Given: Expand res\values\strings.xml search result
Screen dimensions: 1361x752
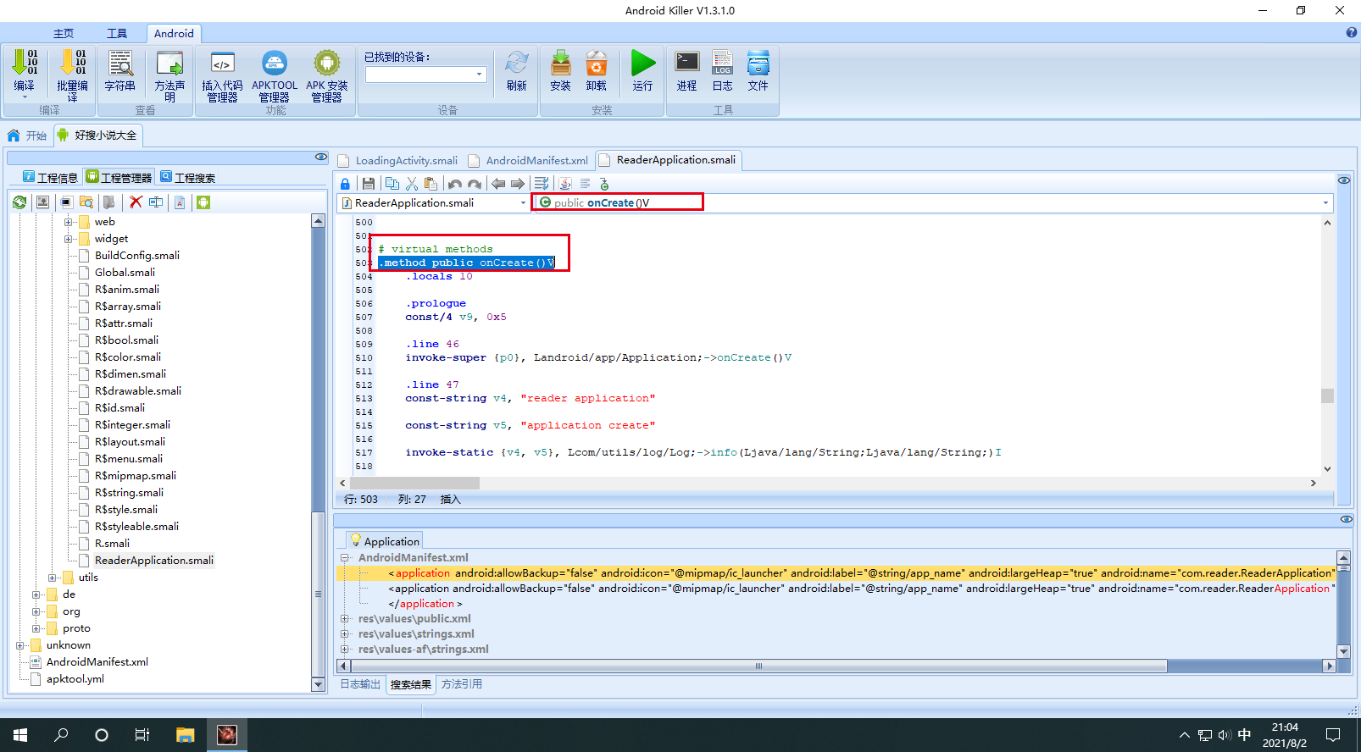Looking at the screenshot, I should [345, 634].
